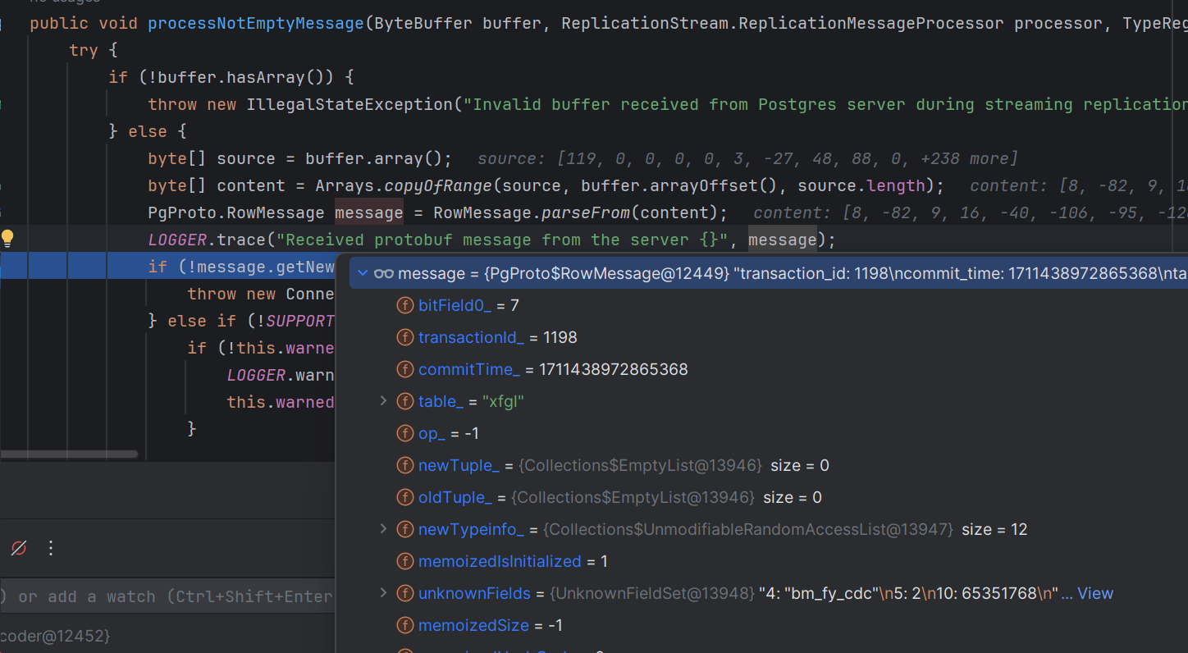Click the inline hint 'source: [119, 0, 0...'
This screenshot has height=653, width=1188.
(x=747, y=158)
